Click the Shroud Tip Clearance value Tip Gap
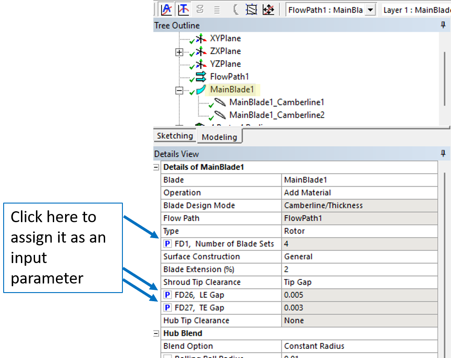The width and height of the screenshot is (451, 358). coord(360,282)
